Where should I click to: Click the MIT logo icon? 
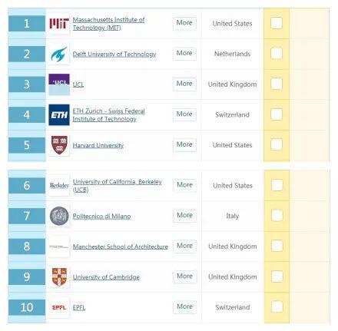tap(59, 24)
